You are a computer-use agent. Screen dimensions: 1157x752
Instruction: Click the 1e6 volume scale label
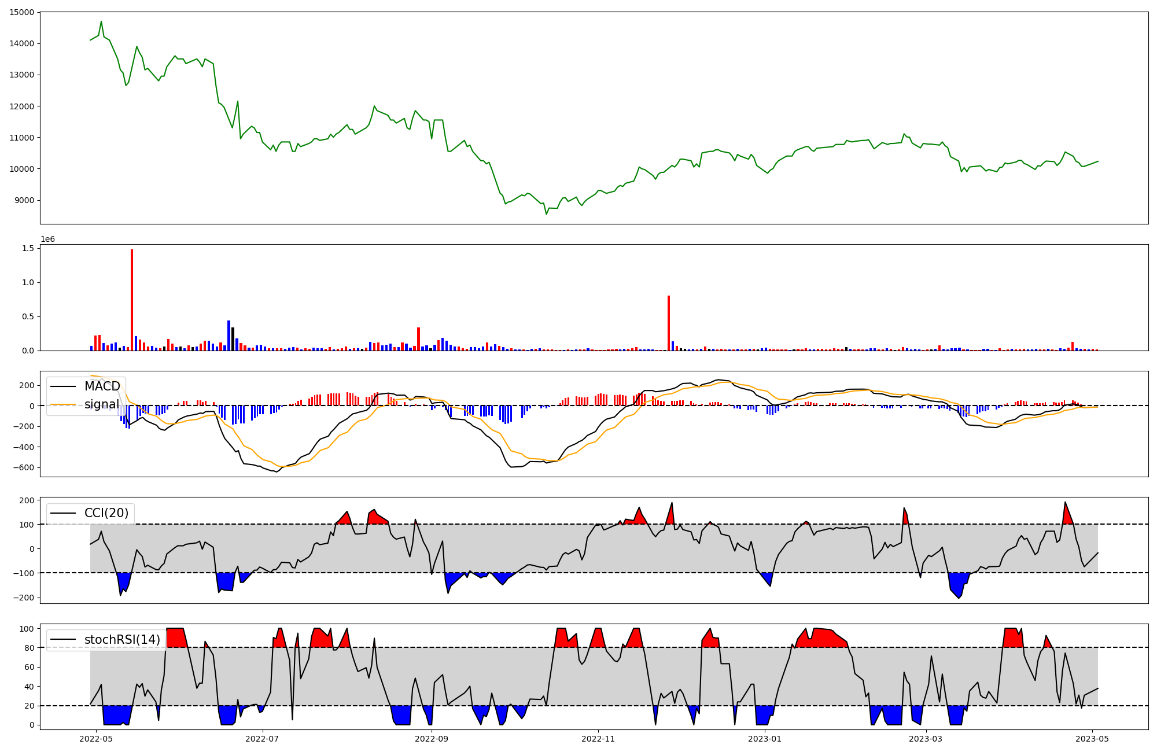[47, 239]
